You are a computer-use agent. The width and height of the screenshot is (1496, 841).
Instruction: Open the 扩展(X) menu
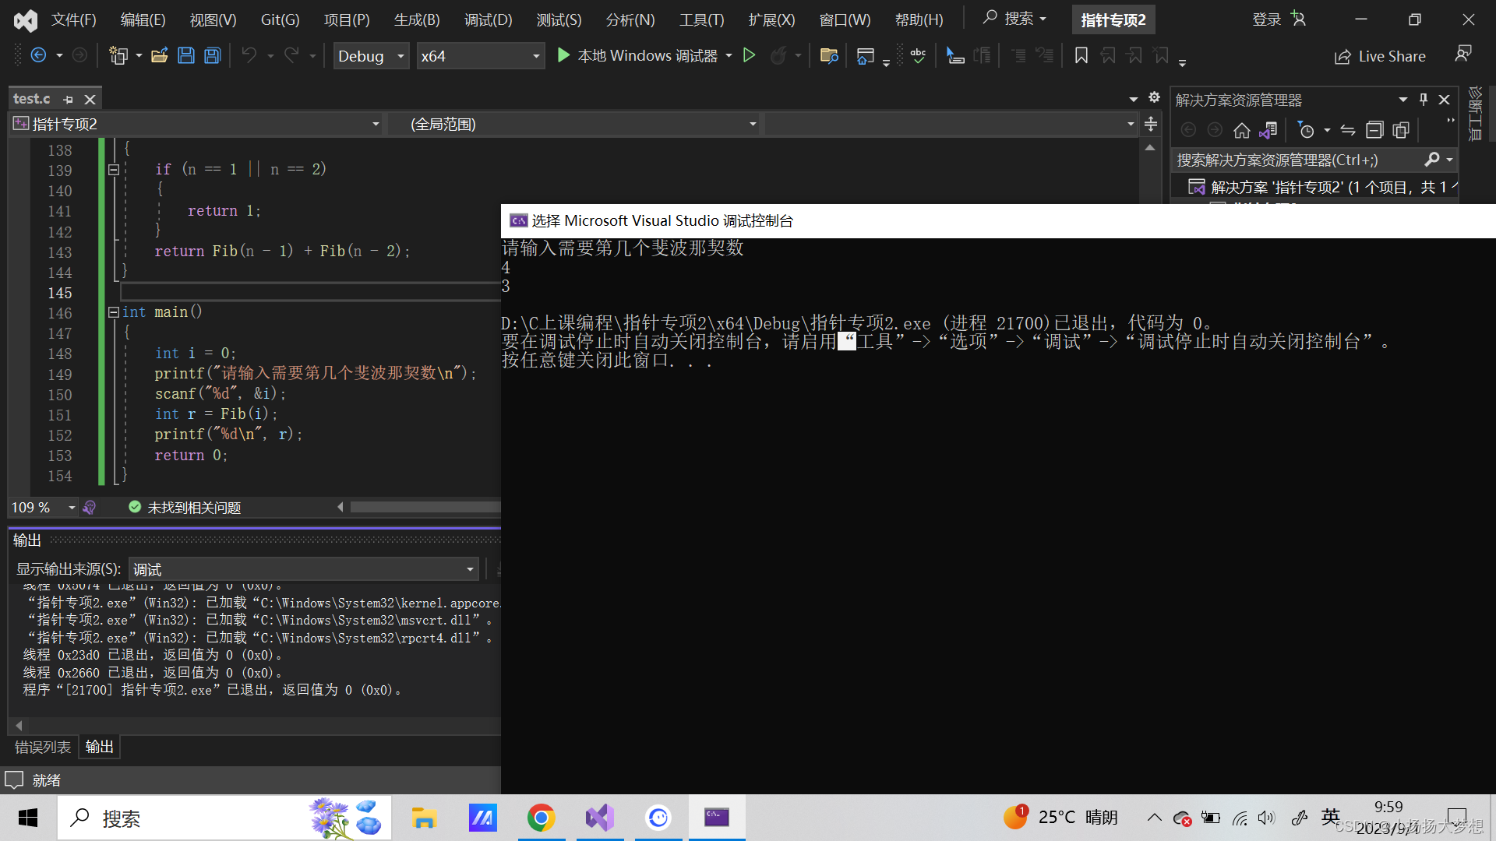pyautogui.click(x=771, y=19)
